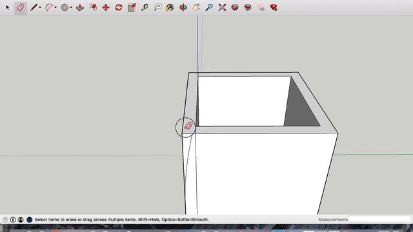Choose the Zoom magnifier tool
Image resolution: width=413 pixels, height=232 pixels.
209,7
